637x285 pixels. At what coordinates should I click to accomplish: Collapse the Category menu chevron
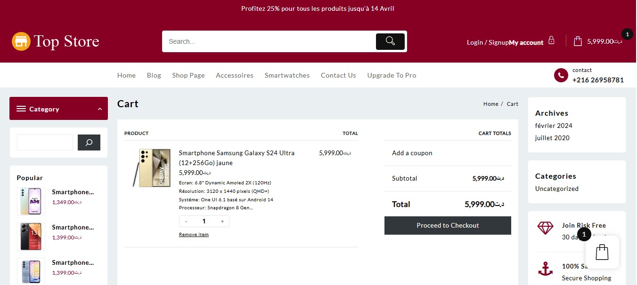100,109
